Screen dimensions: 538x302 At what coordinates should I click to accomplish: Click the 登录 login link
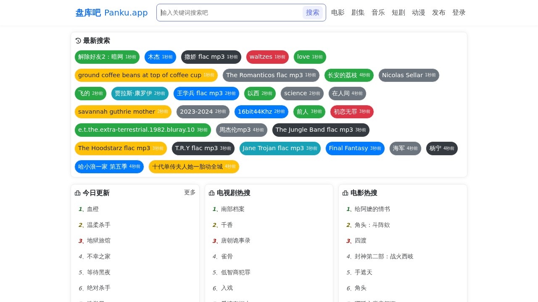(x=459, y=13)
